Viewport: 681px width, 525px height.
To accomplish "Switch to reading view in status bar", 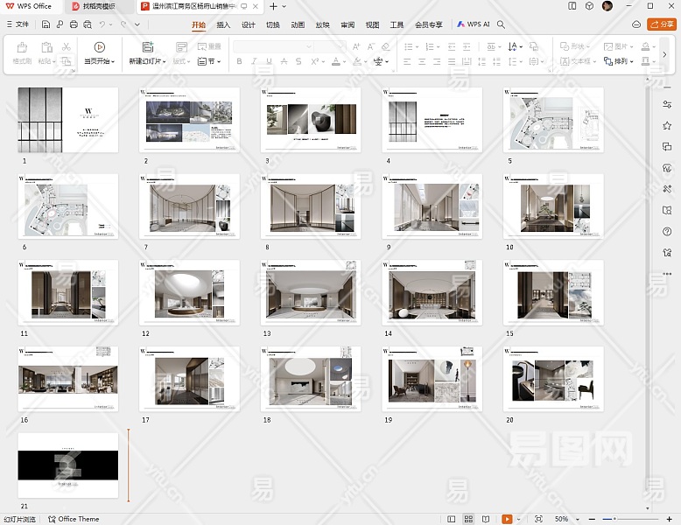I will (486, 519).
